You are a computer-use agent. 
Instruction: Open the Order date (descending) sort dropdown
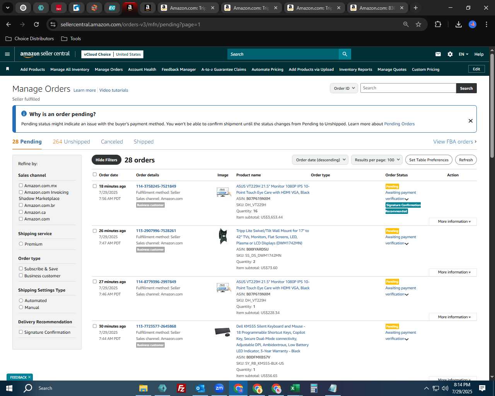[x=320, y=160]
